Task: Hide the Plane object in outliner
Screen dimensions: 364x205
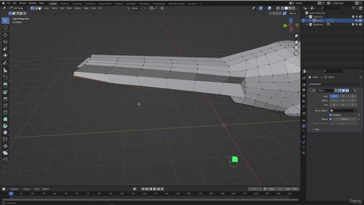Action: click(x=357, y=20)
